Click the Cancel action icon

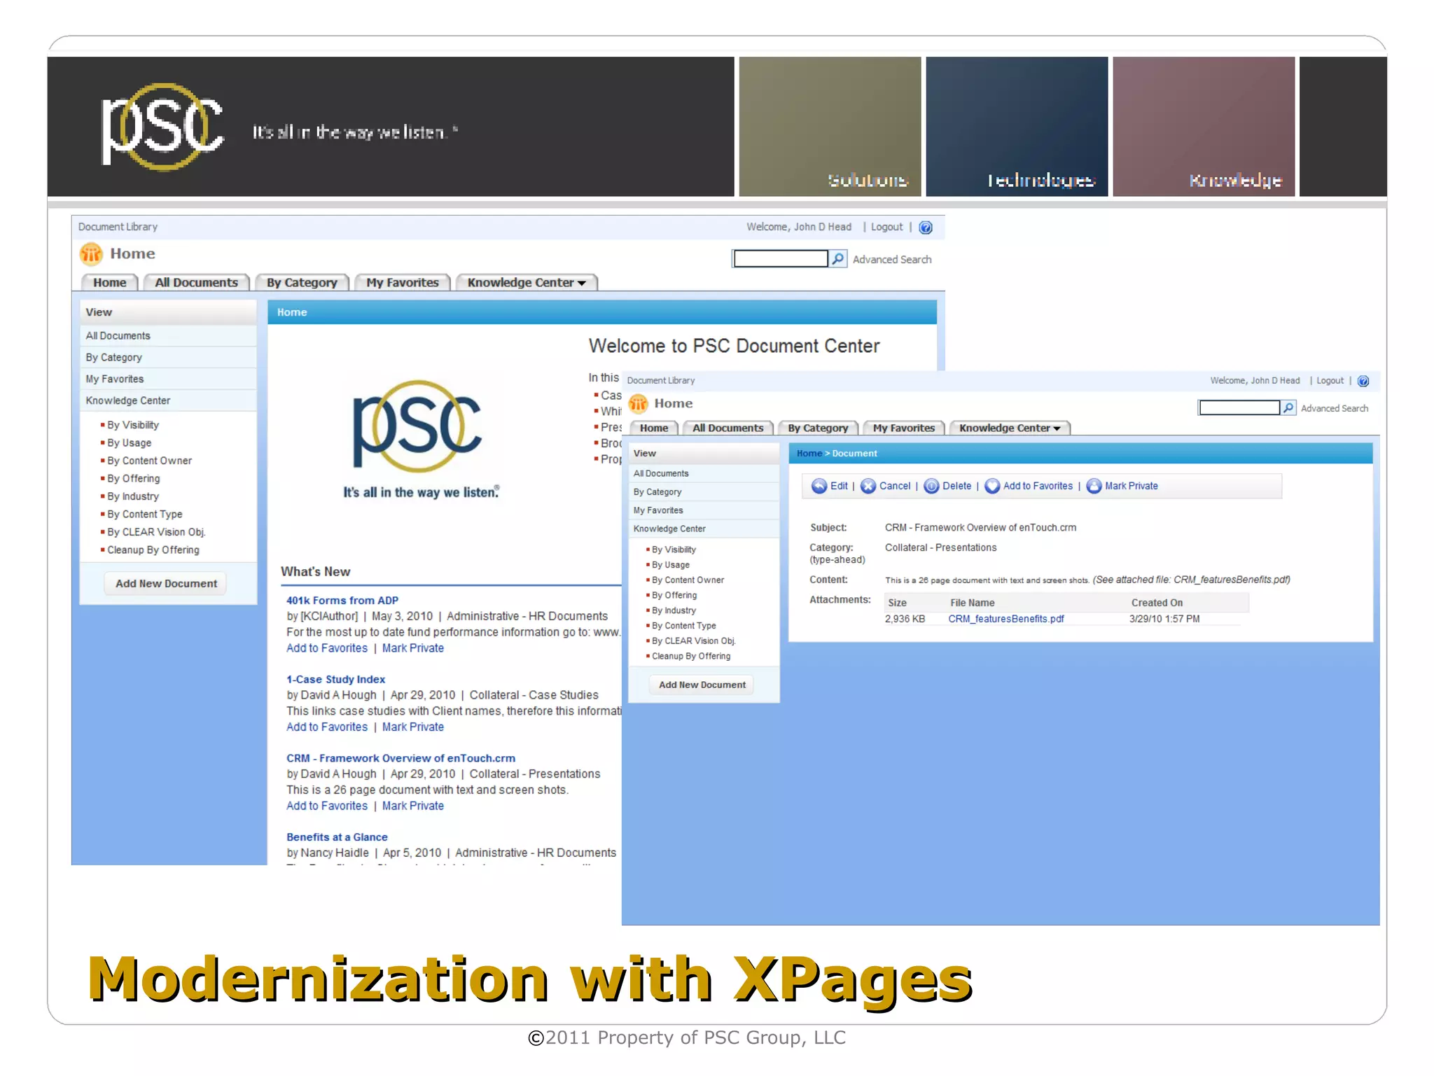coord(868,487)
